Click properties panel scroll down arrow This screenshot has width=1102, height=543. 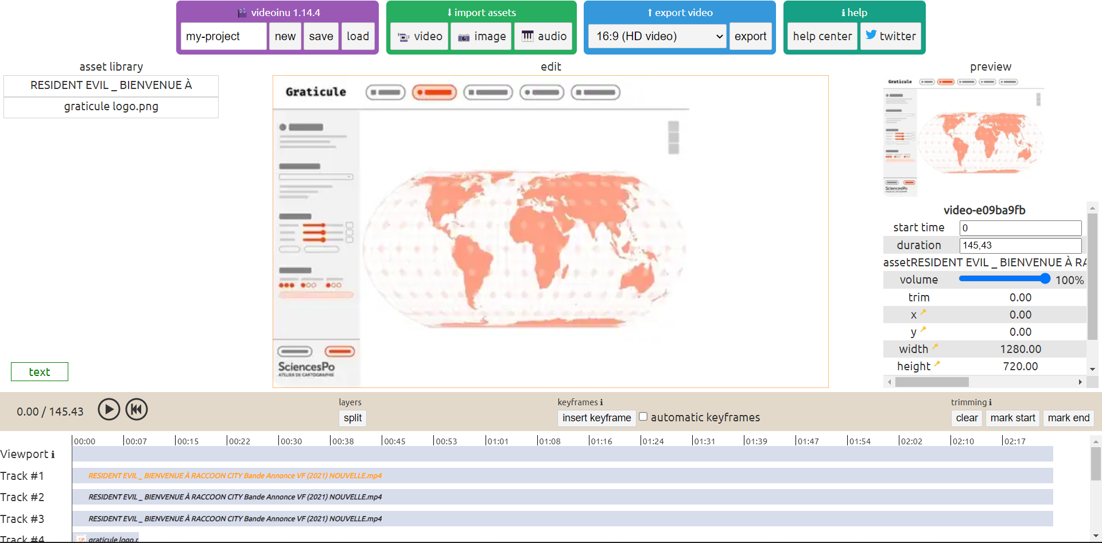[1092, 369]
